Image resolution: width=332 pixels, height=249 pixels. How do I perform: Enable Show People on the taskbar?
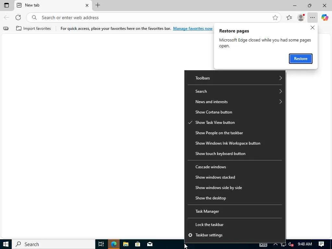point(235,133)
